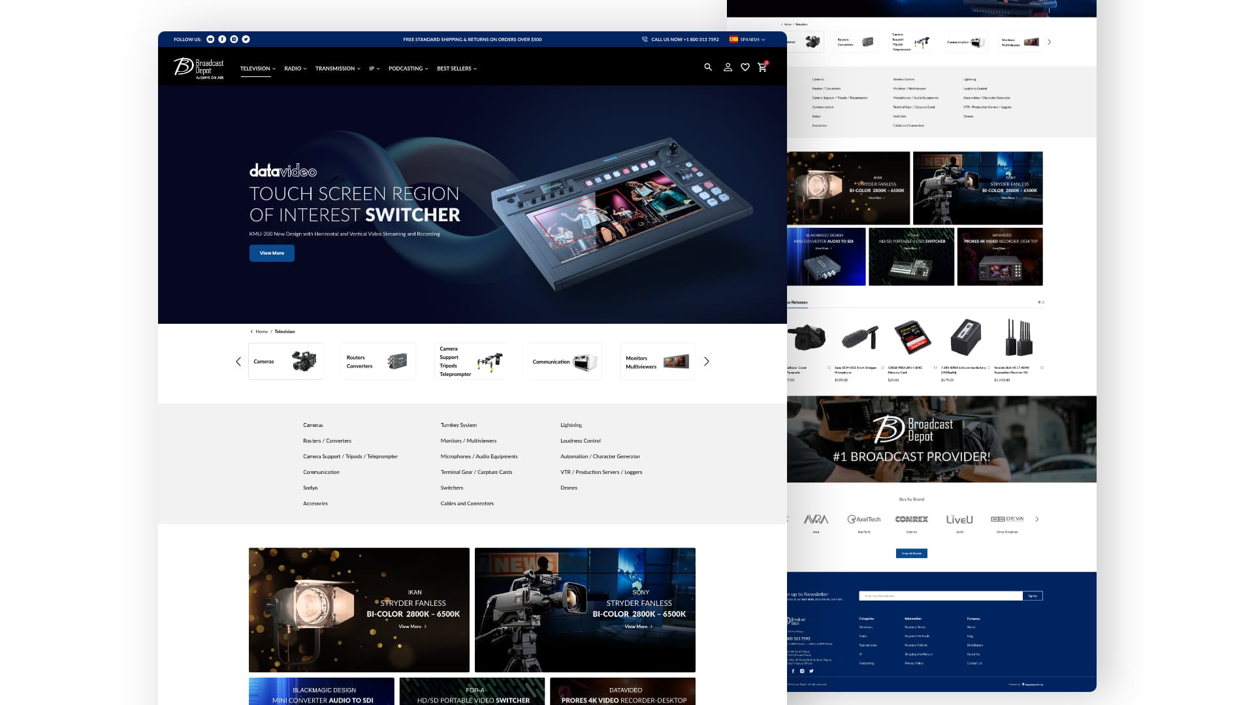
Task: Click the LiveU brand logo
Action: click(959, 520)
